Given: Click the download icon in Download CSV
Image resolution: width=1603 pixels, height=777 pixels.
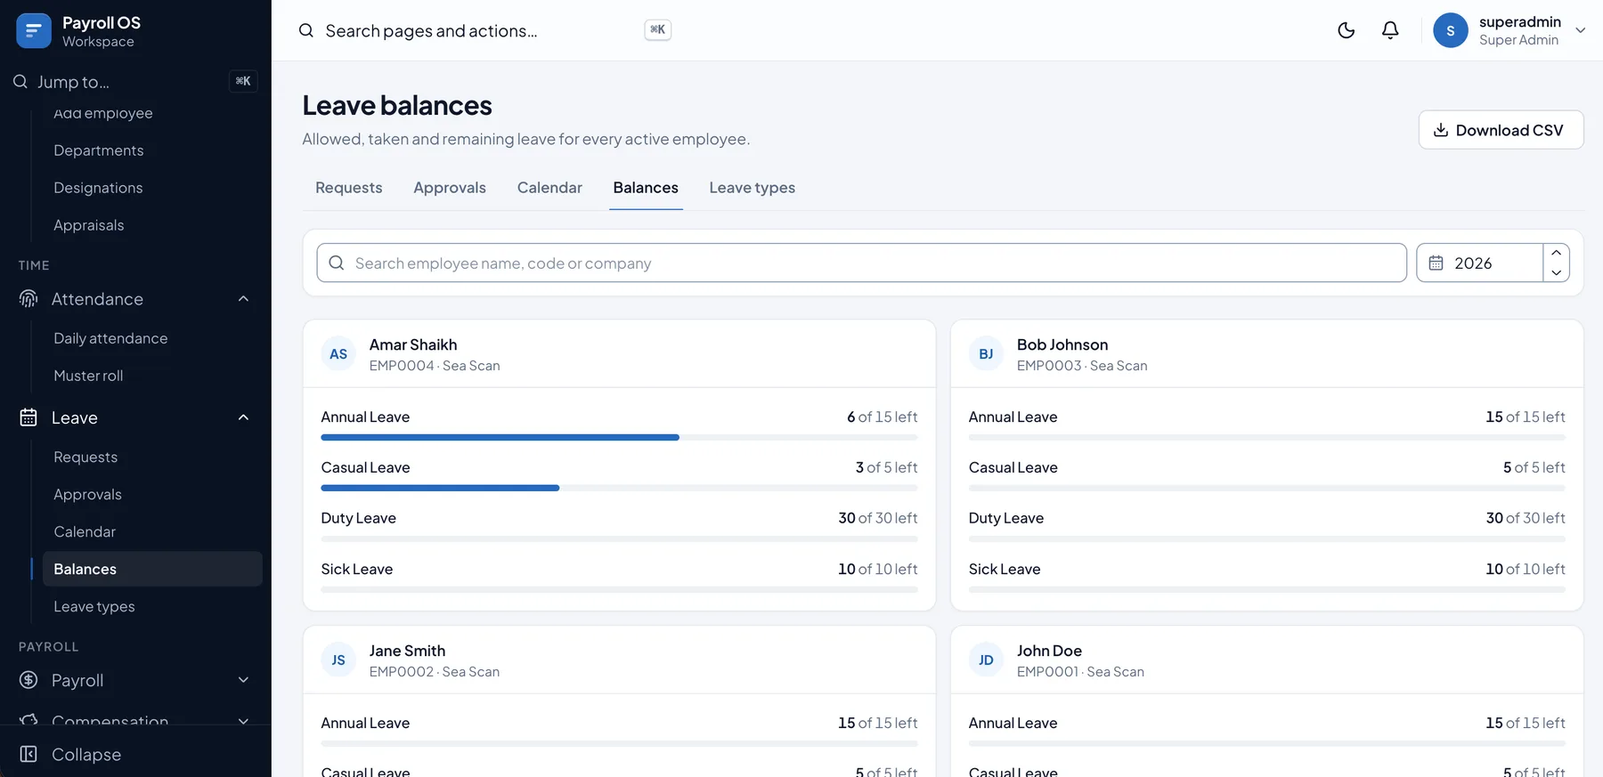Looking at the screenshot, I should [x=1440, y=130].
